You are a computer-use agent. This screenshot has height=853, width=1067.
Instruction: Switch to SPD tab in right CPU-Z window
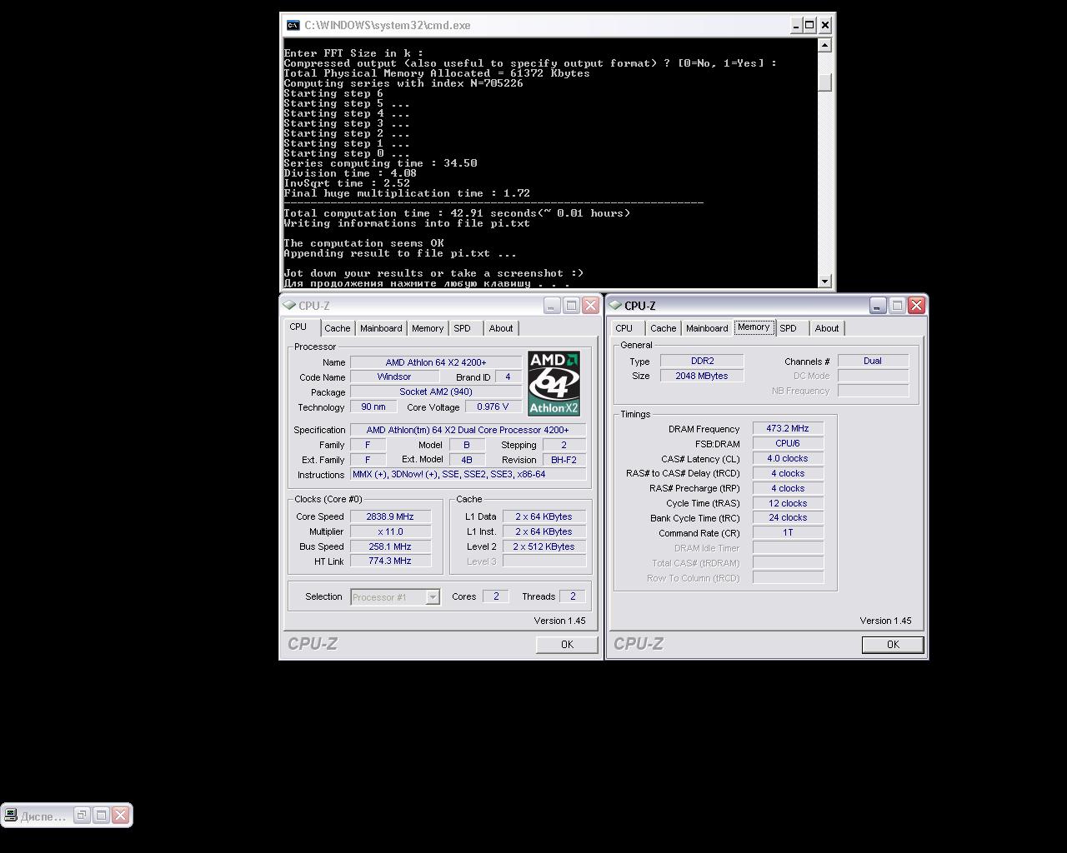pyautogui.click(x=789, y=328)
